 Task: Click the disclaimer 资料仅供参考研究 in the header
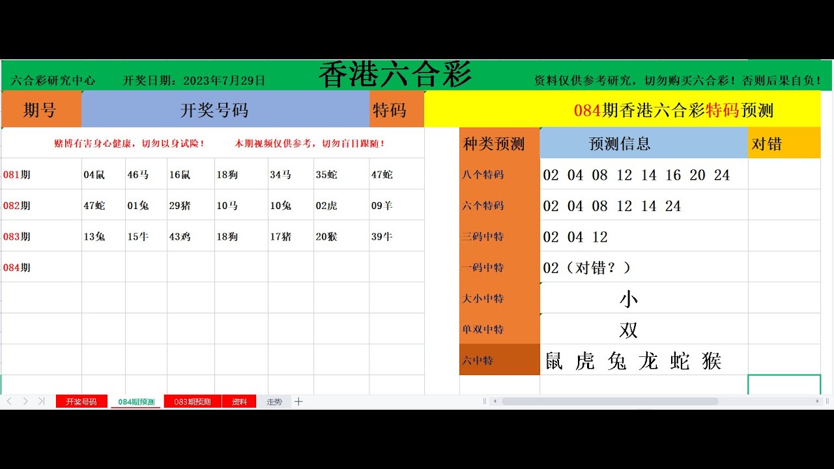pos(678,81)
